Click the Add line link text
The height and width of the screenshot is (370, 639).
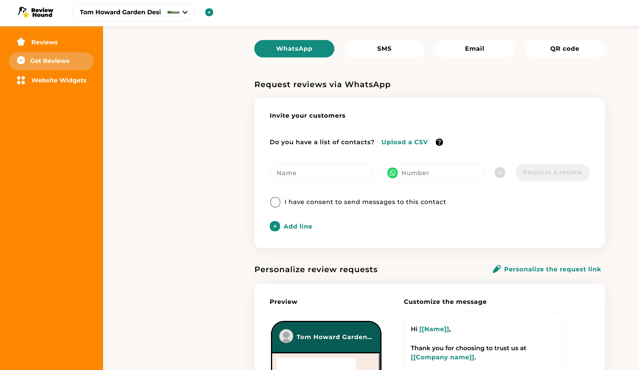pyautogui.click(x=298, y=227)
